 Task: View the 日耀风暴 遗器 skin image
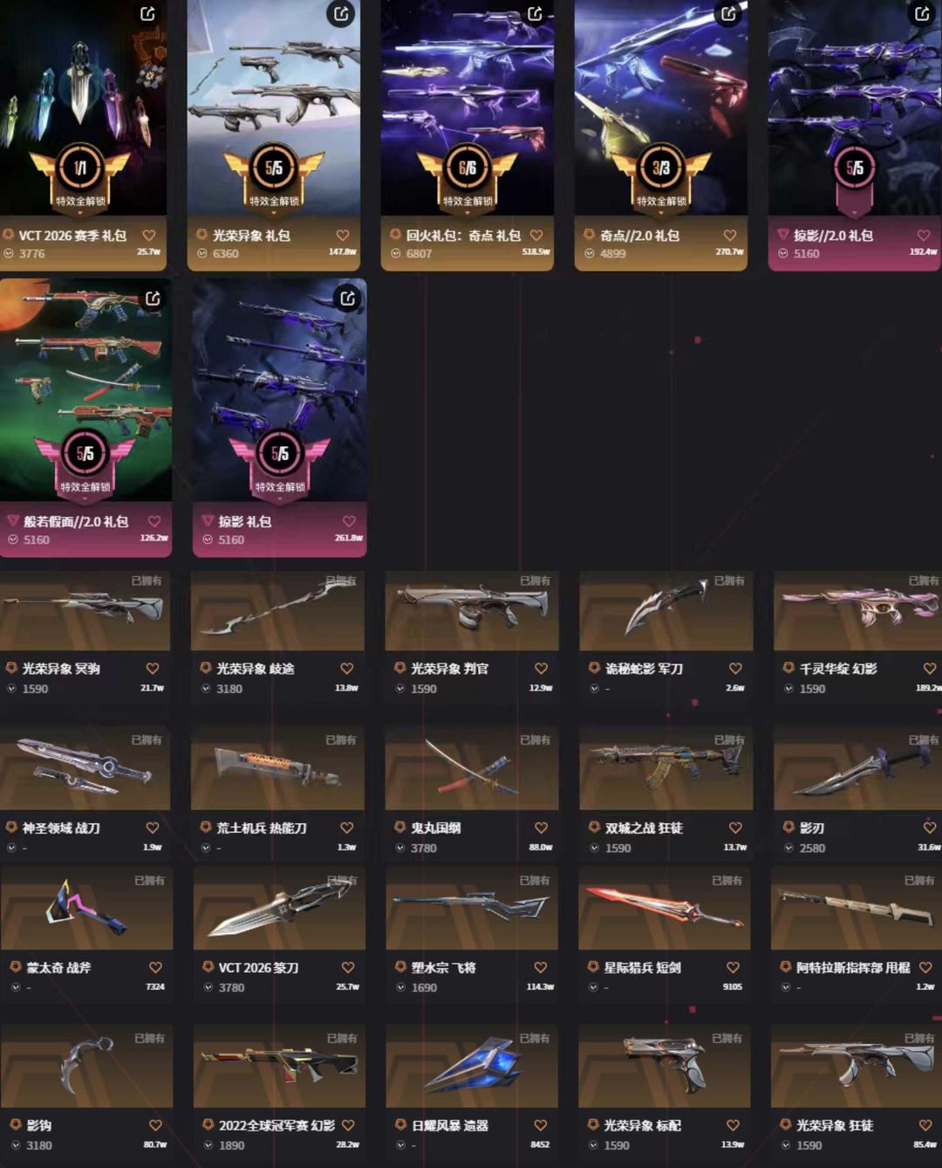[472, 1066]
